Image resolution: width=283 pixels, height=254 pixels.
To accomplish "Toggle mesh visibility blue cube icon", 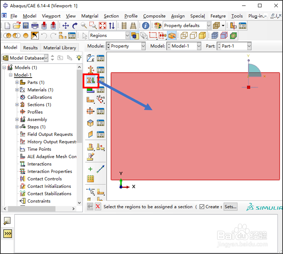I will 215,36.
